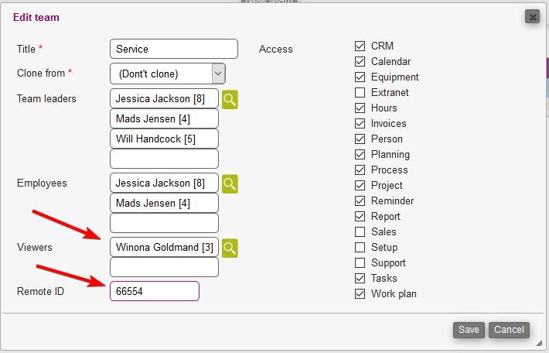Image resolution: width=549 pixels, height=353 pixels.
Task: Toggle the Invoices access checkbox
Action: pyautogui.click(x=360, y=124)
